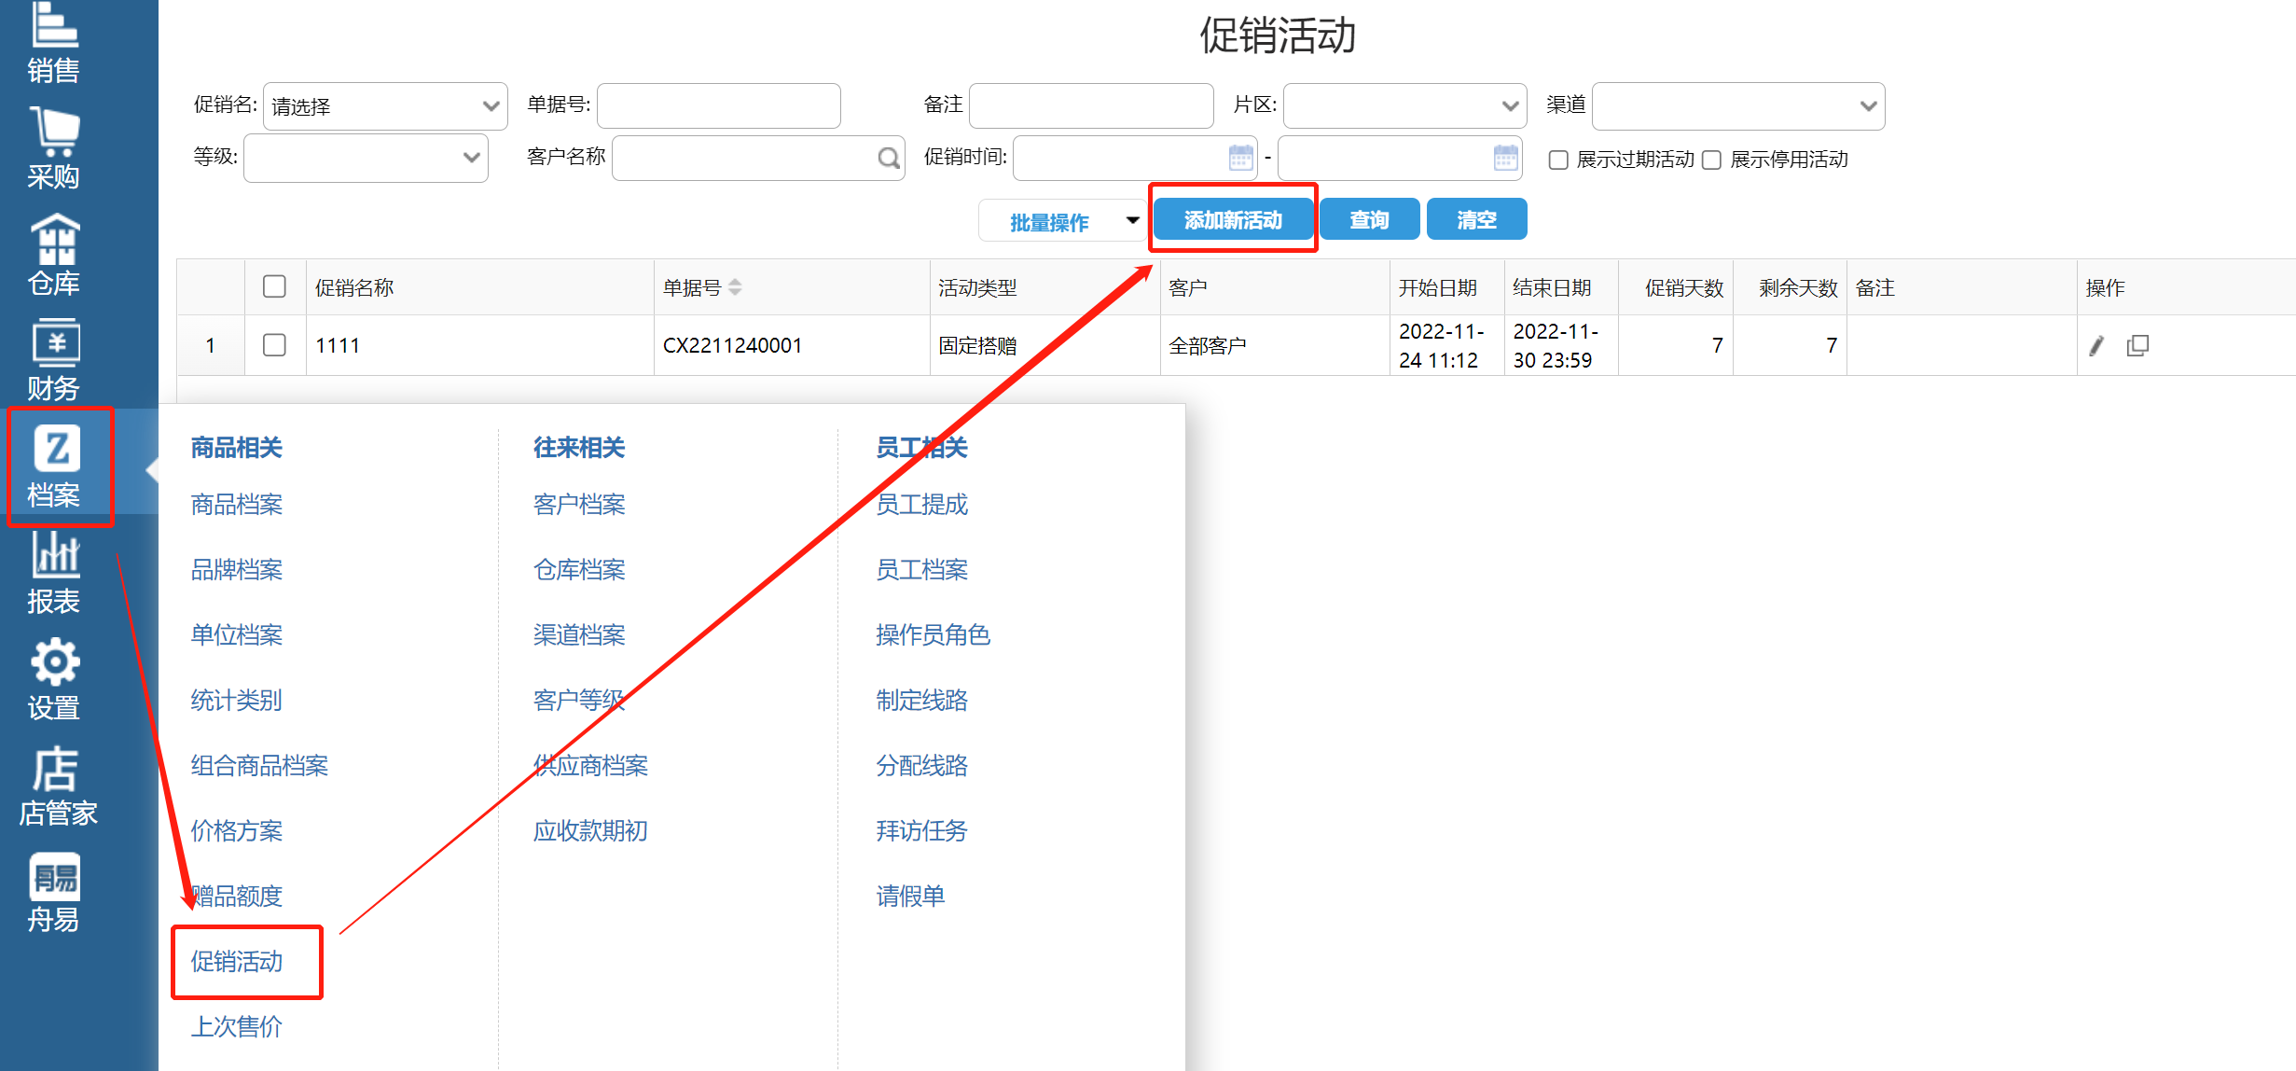Select 单位档案 from the menu
The height and width of the screenshot is (1071, 2296).
click(237, 635)
